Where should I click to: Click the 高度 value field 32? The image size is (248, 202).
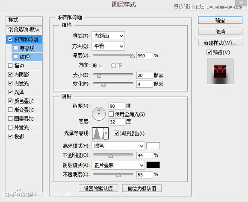[117, 122]
